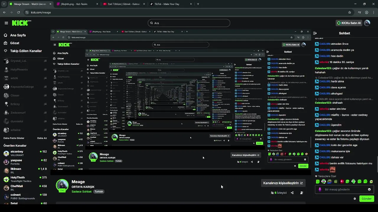Open ChefMali IRL recommended channel
Viewport: 378px width, 212px height.
tap(25, 188)
